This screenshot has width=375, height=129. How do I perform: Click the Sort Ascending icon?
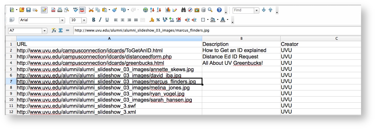[x=152, y=10]
